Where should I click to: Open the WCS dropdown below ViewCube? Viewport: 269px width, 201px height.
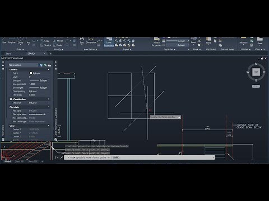(256, 87)
